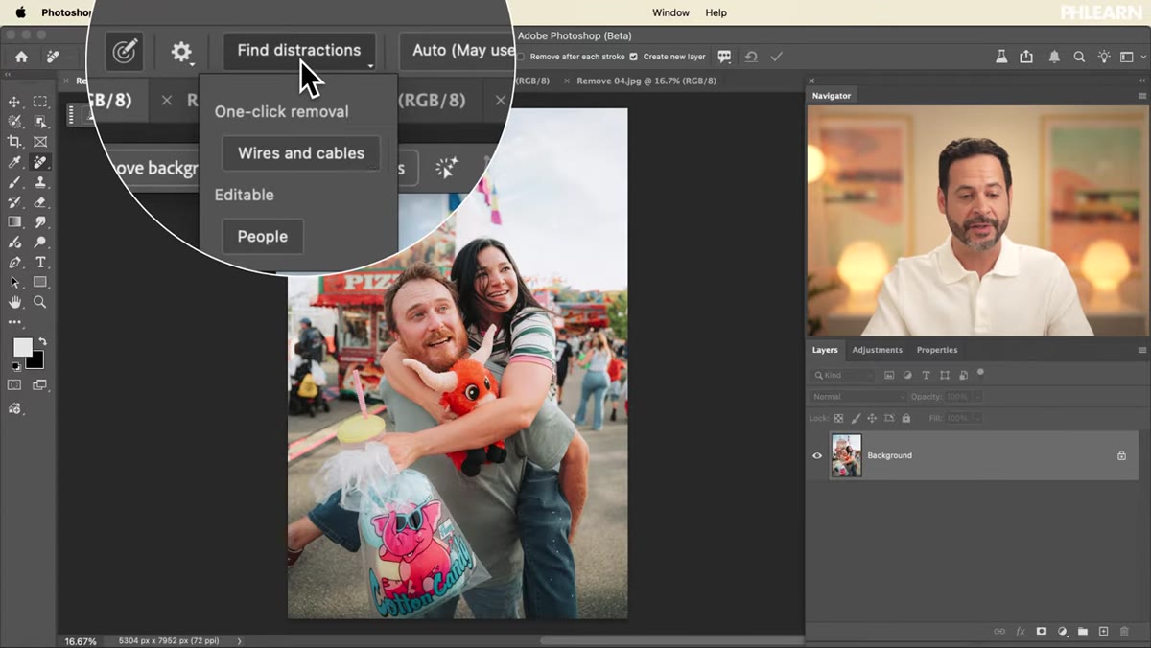Screen dimensions: 1151x648
Task: Create a new layer plus icon
Action: point(1103,632)
